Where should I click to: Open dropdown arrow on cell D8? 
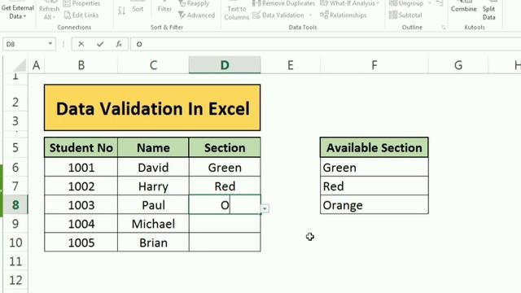[x=265, y=208]
